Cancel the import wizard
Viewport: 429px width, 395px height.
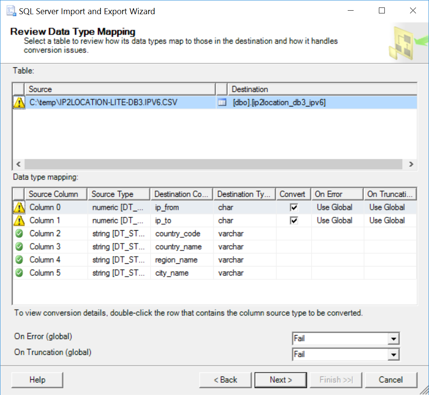point(391,380)
